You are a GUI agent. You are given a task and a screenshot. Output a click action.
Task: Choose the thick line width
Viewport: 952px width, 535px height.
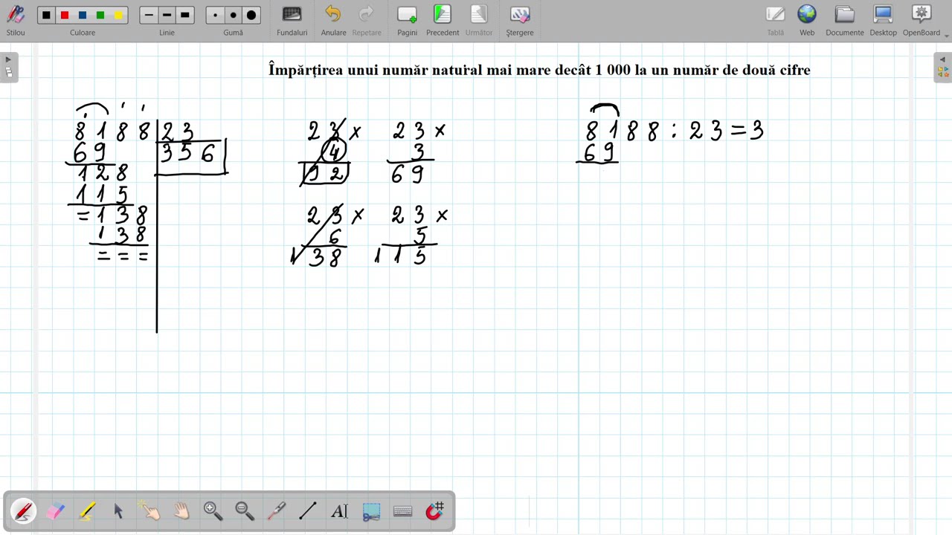184,15
